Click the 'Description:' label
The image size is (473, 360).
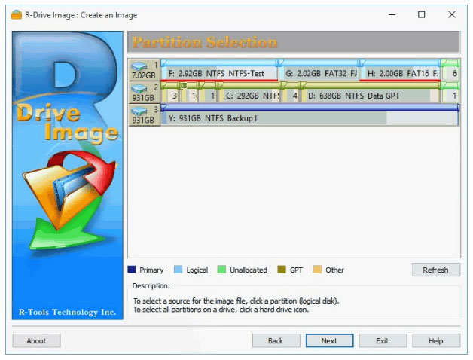pos(151,285)
